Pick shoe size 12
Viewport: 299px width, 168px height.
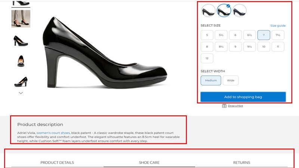pyautogui.click(x=207, y=58)
